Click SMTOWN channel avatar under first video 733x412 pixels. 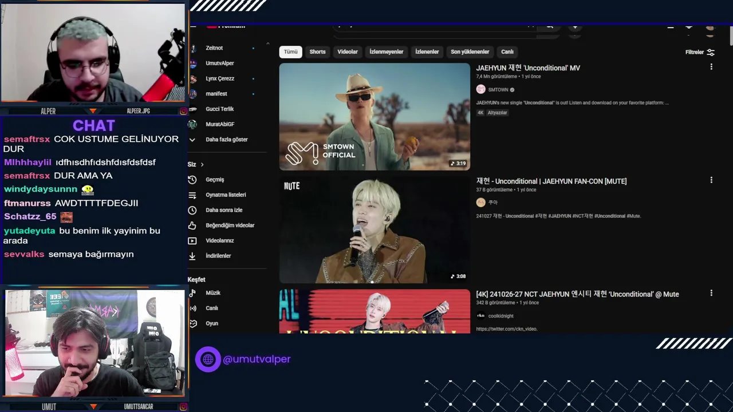tap(480, 89)
